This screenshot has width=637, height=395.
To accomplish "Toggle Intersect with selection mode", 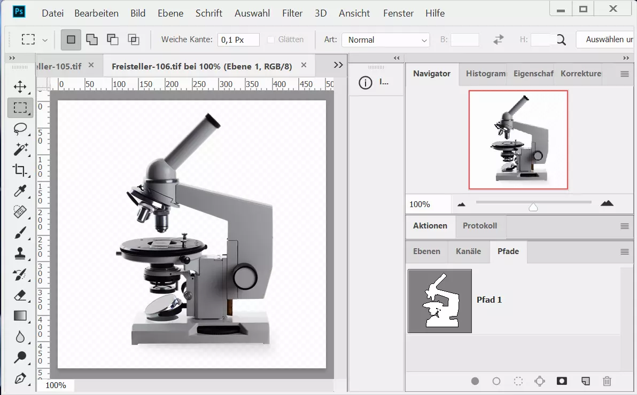I will (133, 39).
